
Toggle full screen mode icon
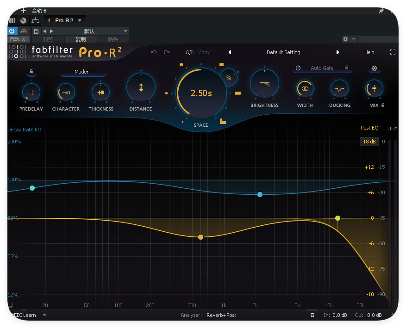click(393, 52)
